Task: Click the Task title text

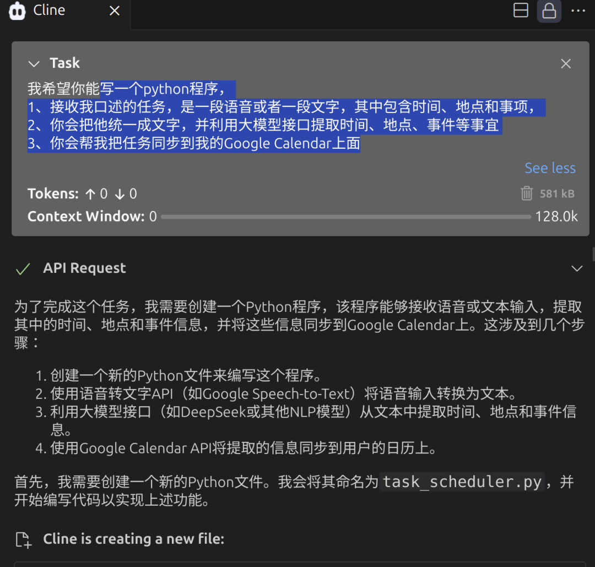Action: coord(65,63)
